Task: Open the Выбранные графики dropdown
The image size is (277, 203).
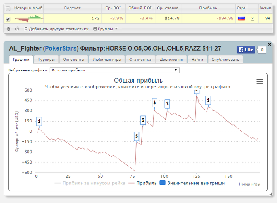Action: coord(115,70)
